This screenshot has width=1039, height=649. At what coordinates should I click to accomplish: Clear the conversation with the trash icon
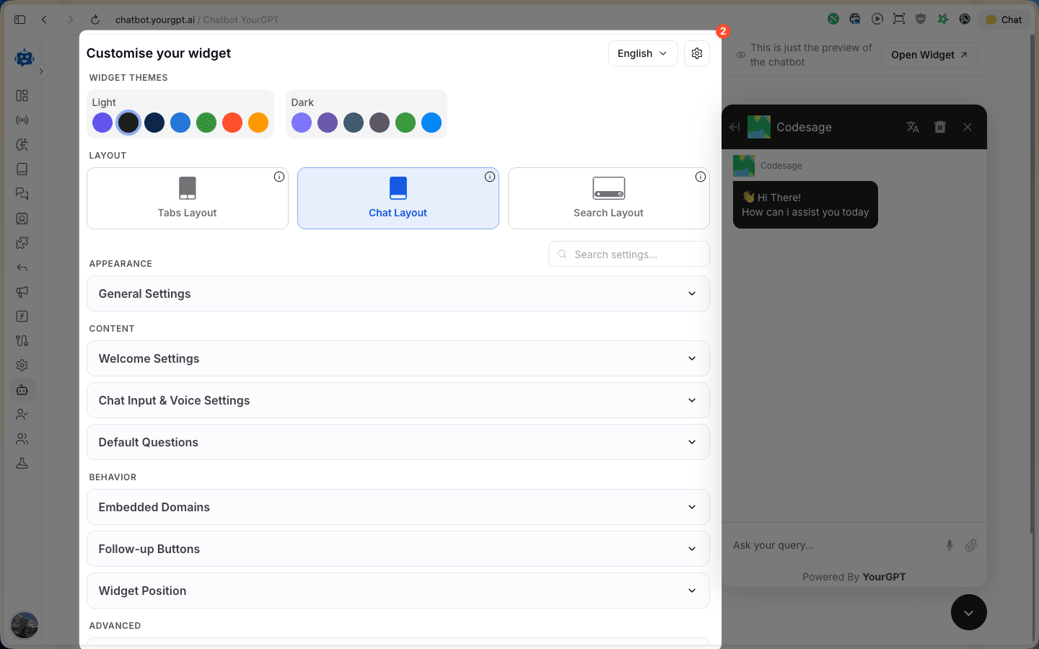pyautogui.click(x=939, y=126)
